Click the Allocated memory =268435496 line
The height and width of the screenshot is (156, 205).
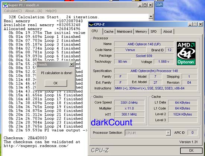tap(42, 29)
